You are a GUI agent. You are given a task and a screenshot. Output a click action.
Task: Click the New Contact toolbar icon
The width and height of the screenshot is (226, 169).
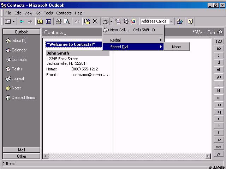(x=8, y=21)
